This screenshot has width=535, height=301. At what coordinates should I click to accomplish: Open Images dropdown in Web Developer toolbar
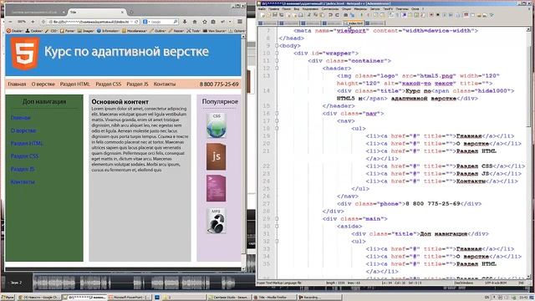pos(85,31)
